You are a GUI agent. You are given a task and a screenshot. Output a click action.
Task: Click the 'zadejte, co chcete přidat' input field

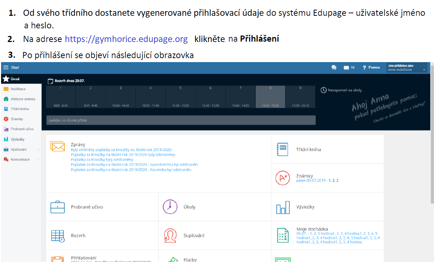point(181,120)
